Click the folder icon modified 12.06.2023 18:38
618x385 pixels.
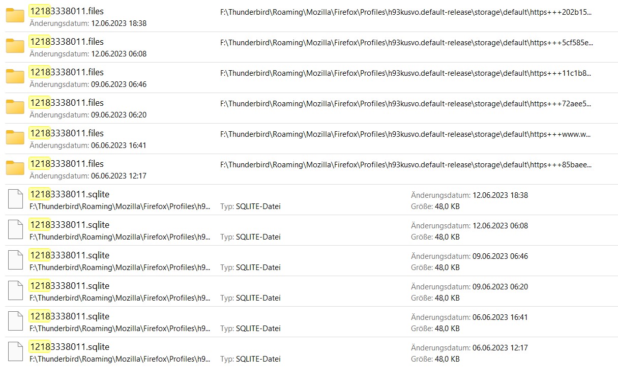pyautogui.click(x=15, y=16)
